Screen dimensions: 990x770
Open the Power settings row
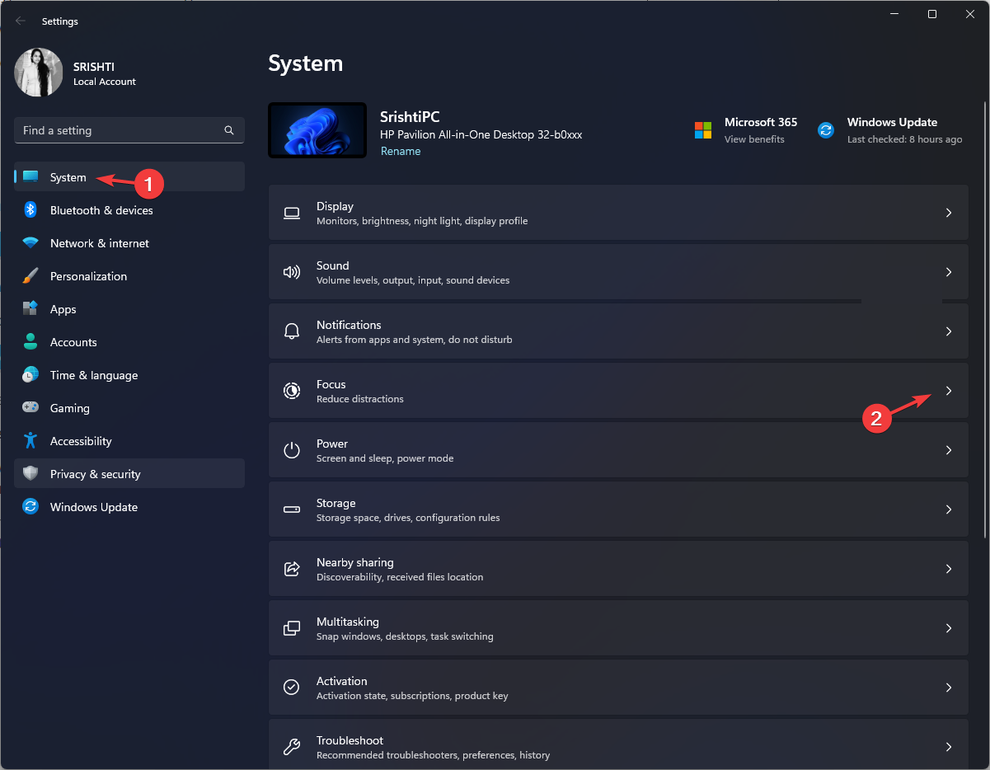coord(618,450)
